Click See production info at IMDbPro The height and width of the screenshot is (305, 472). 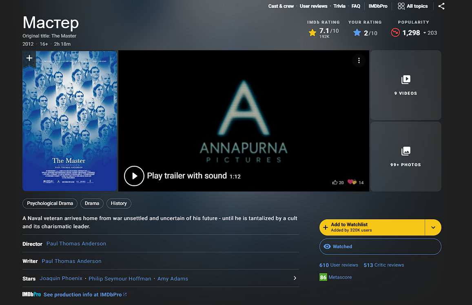coord(82,294)
